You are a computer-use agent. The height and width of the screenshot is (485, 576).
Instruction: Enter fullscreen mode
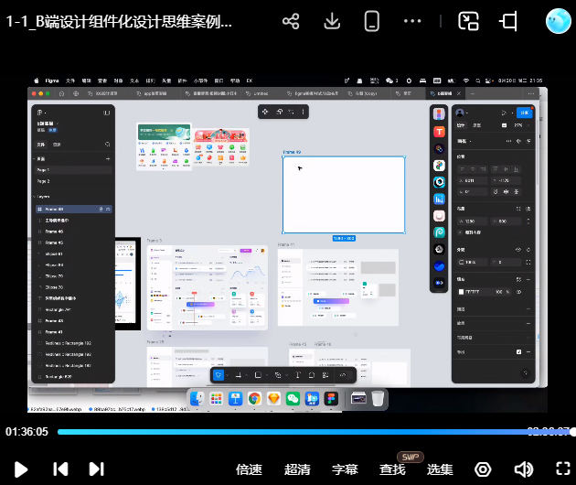coord(563,469)
